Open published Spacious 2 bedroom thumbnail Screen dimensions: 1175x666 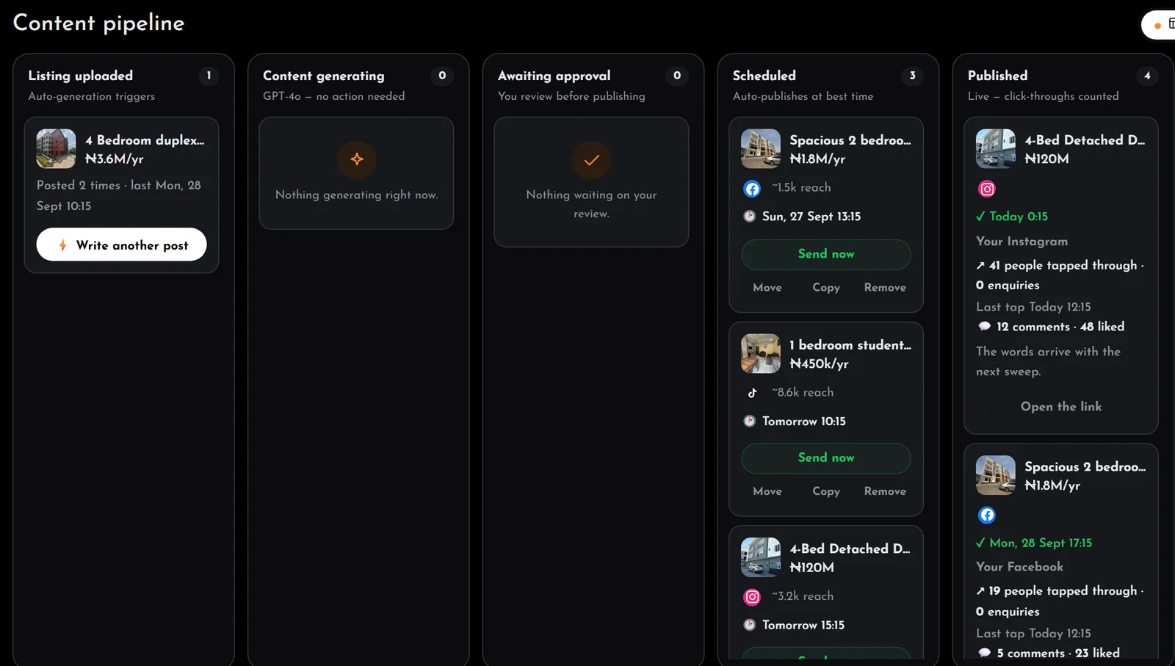996,475
